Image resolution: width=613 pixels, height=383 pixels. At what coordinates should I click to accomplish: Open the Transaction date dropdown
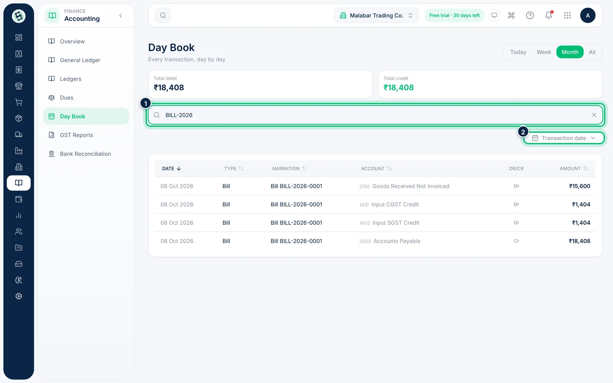pyautogui.click(x=564, y=138)
